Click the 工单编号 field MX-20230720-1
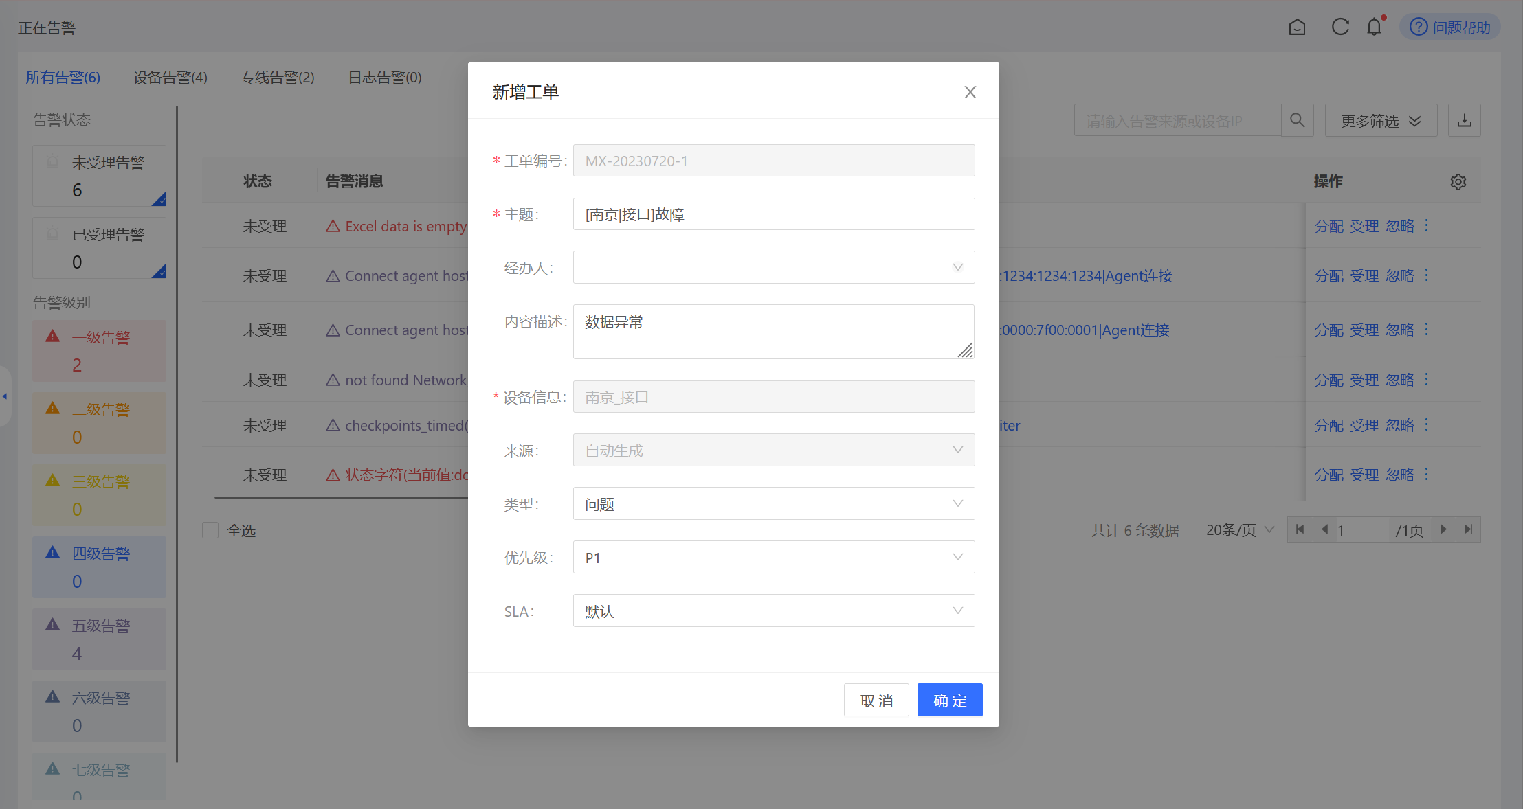Screen dimensions: 1523x809 (774, 160)
